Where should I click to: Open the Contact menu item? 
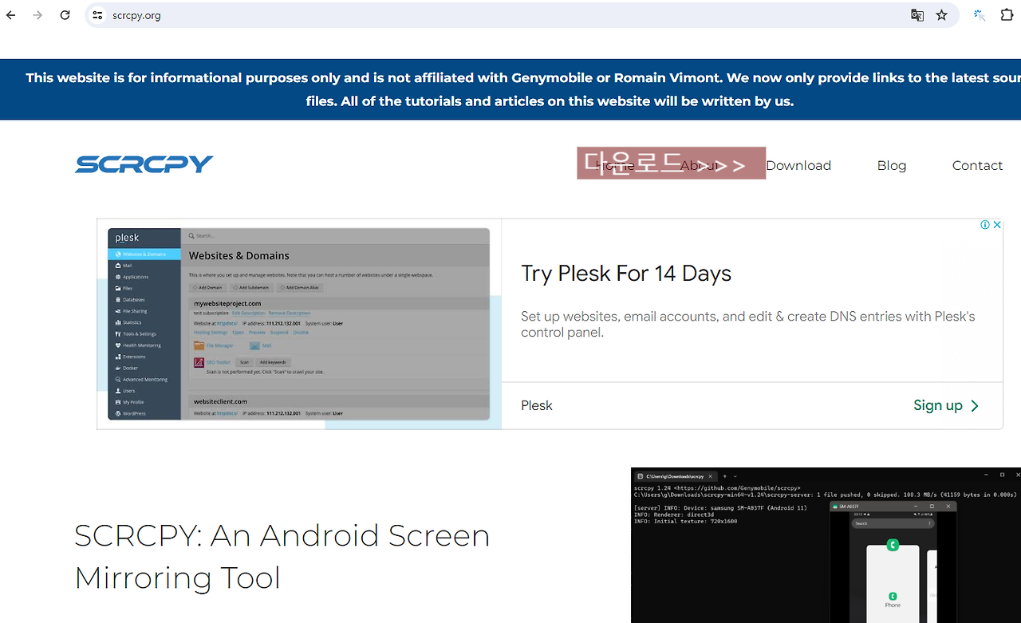[977, 165]
